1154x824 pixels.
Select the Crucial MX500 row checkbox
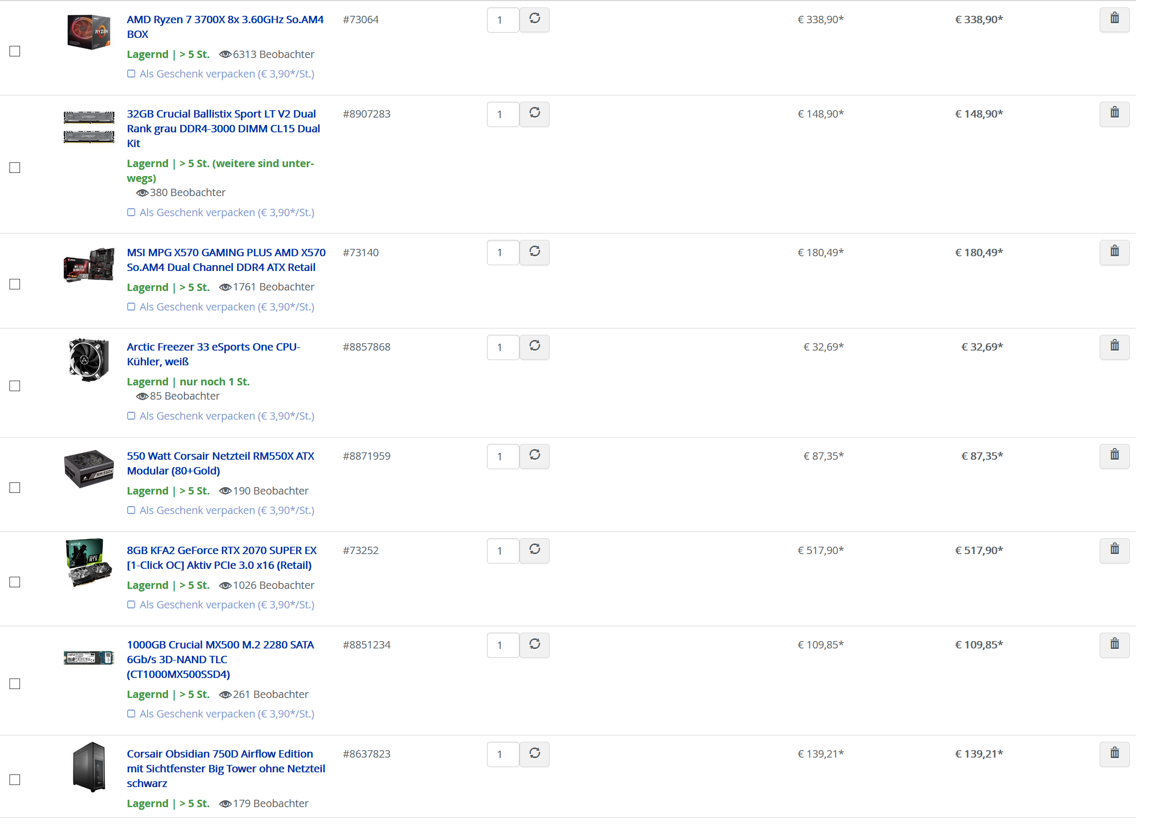(15, 684)
